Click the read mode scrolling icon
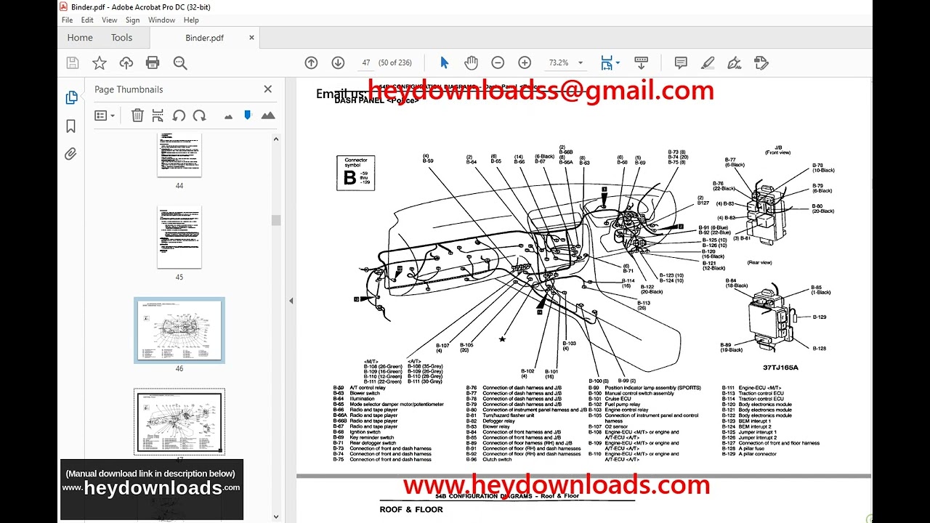 click(641, 63)
